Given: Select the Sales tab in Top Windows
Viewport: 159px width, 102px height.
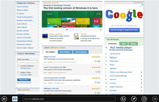Looking at the screenshot, I should click(x=123, y=44).
